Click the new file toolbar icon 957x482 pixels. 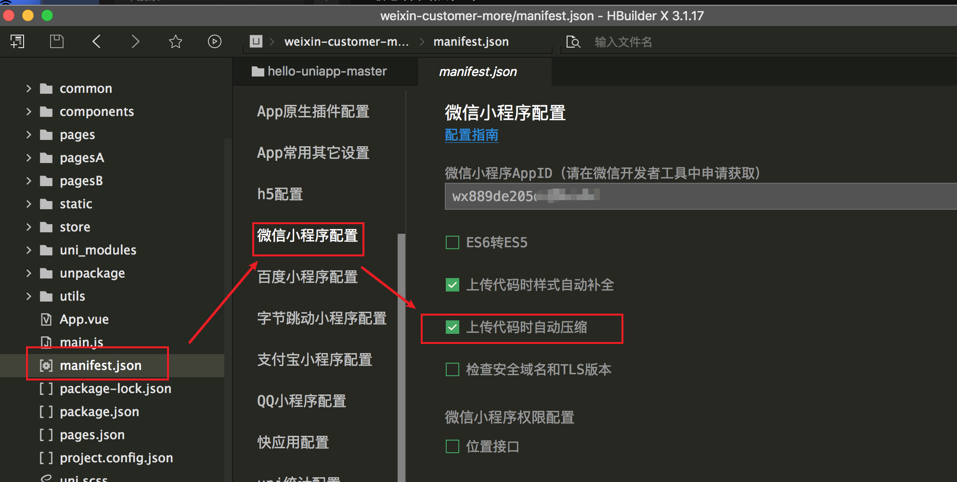pos(17,42)
